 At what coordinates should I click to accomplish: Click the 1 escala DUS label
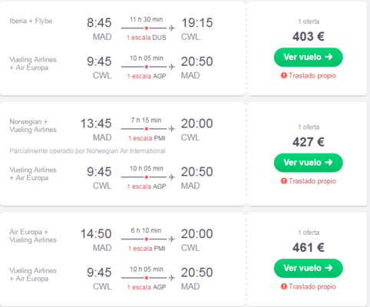pos(147,38)
